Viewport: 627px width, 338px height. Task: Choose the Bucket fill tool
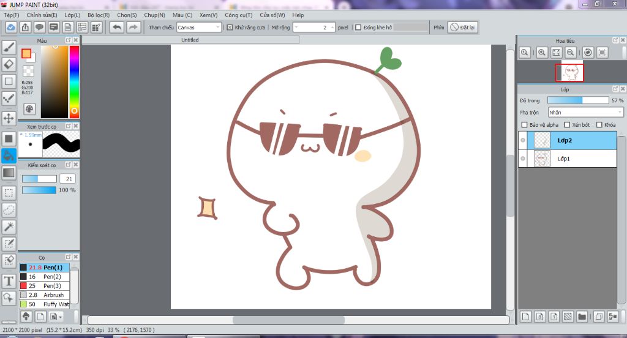9,156
